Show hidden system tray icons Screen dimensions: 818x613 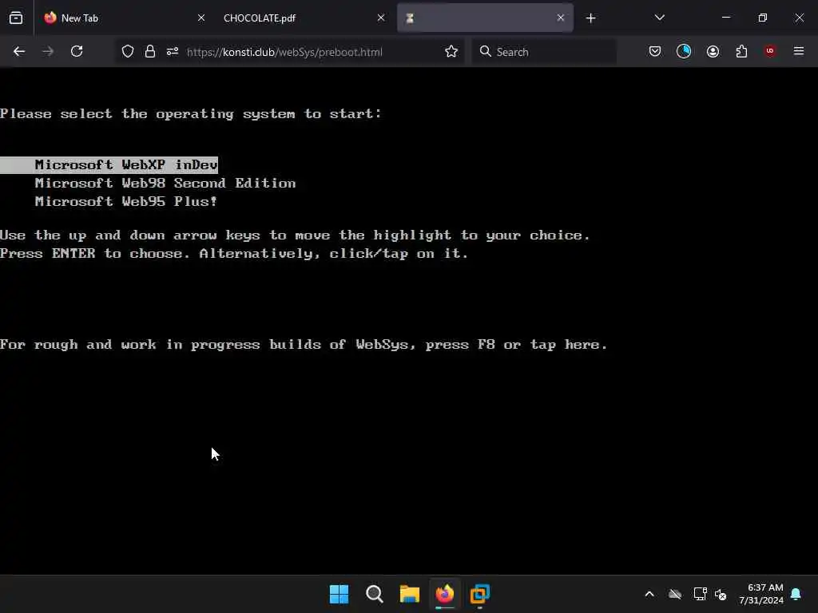649,594
